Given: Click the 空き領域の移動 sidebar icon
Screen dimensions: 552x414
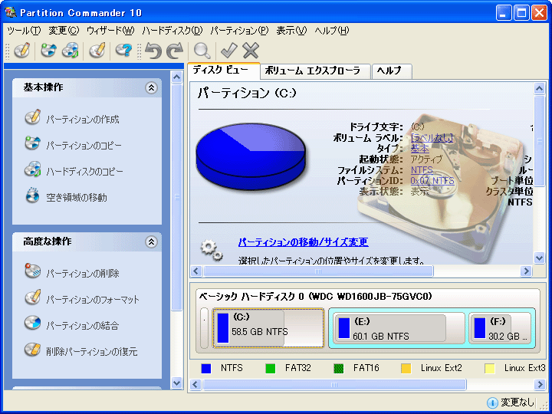Looking at the screenshot, I should coord(32,195).
